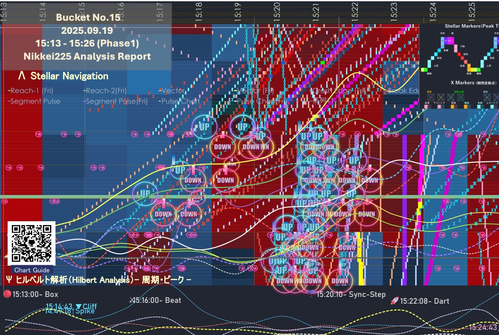Click the red 3 block in Stellar Markers

460,54
